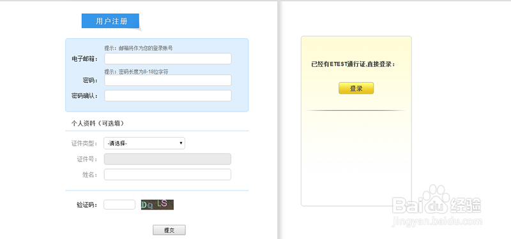Click the 证件类型 label

pyautogui.click(x=84, y=143)
